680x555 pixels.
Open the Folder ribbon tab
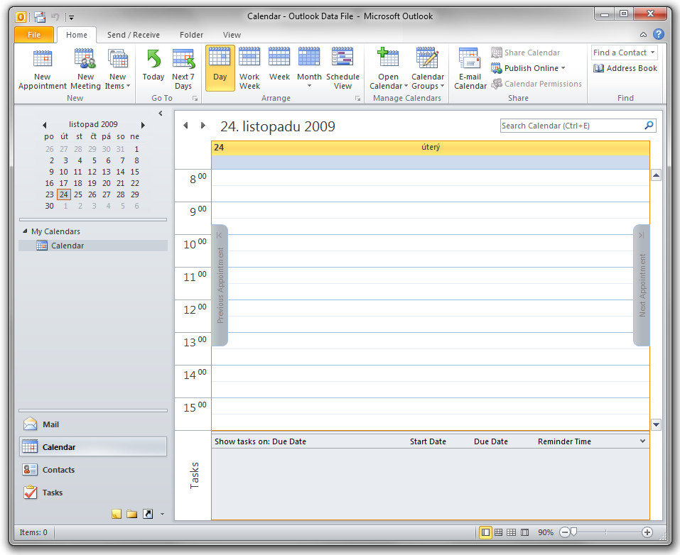[x=191, y=35]
